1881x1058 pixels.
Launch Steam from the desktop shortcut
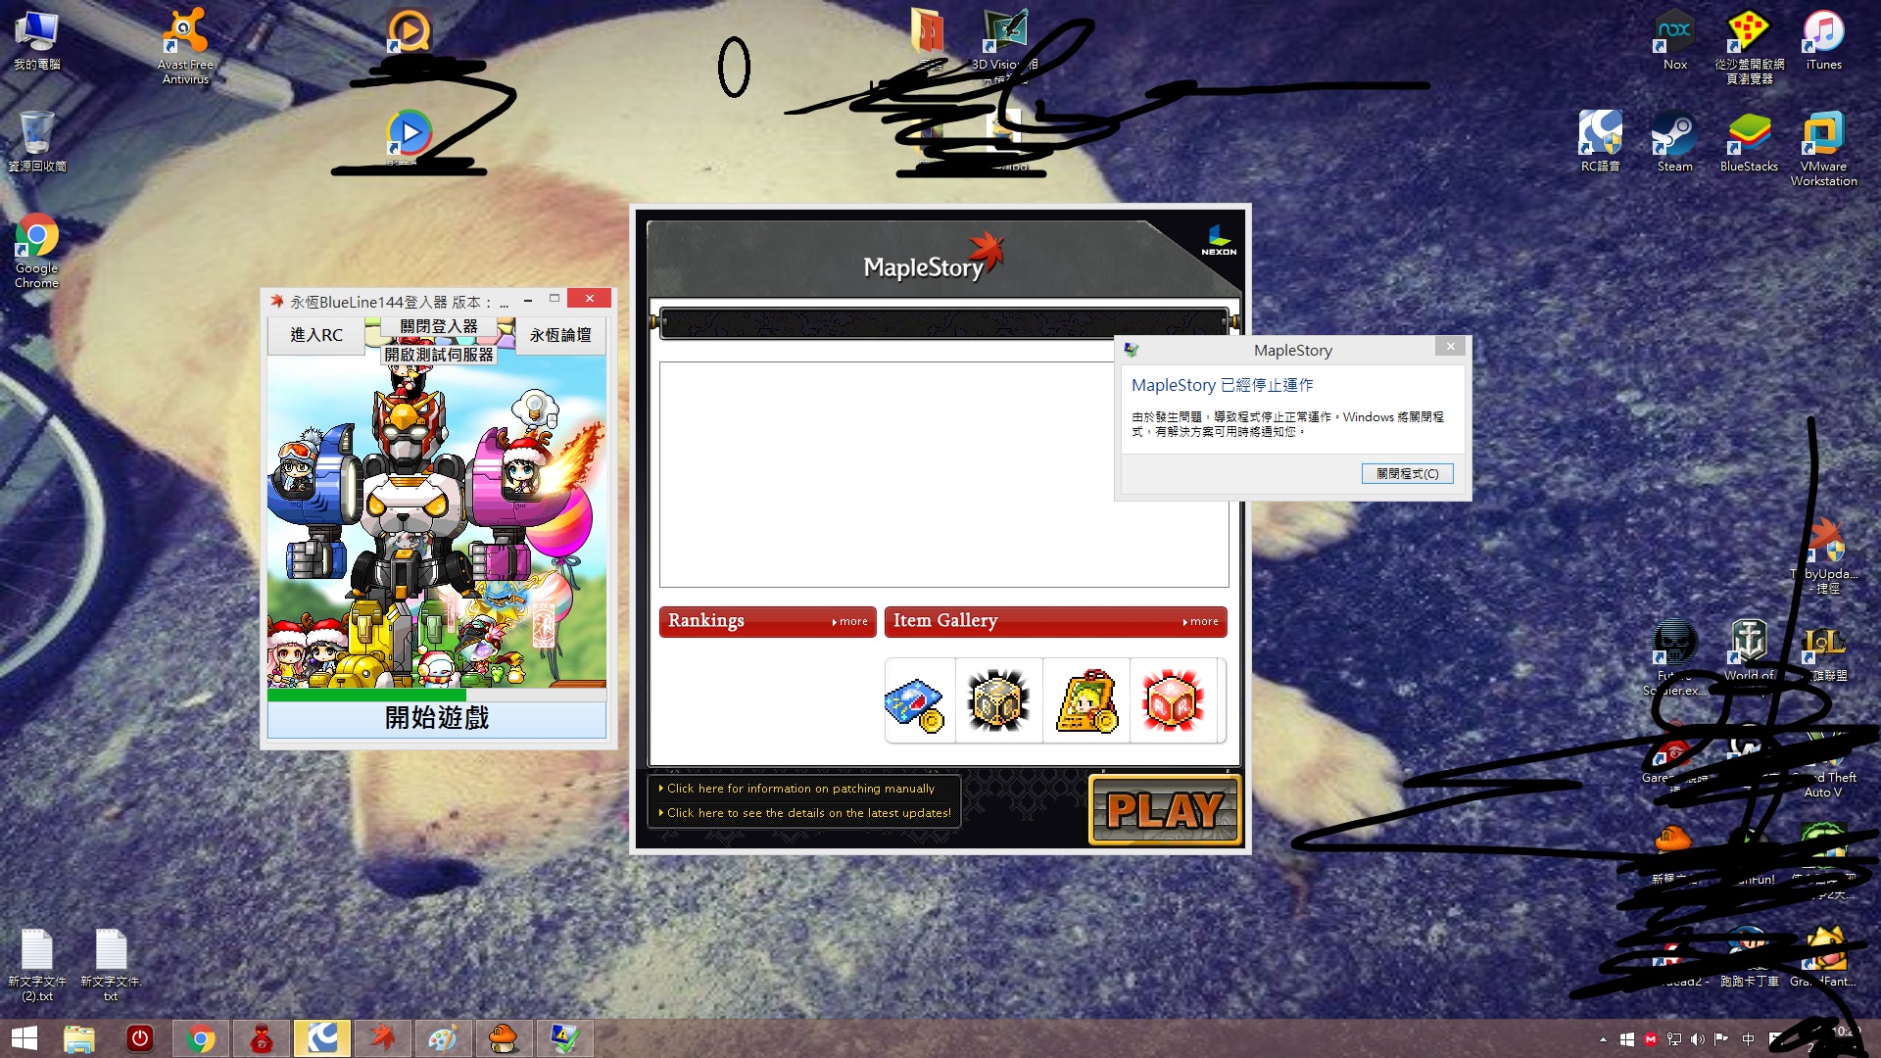(1674, 142)
